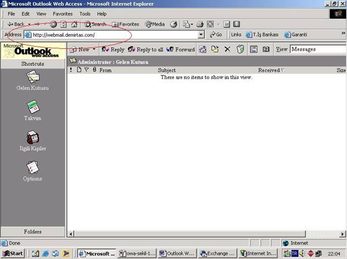
Task: Switch to the owa-sekil-1 taskbar window
Action: 137,253
